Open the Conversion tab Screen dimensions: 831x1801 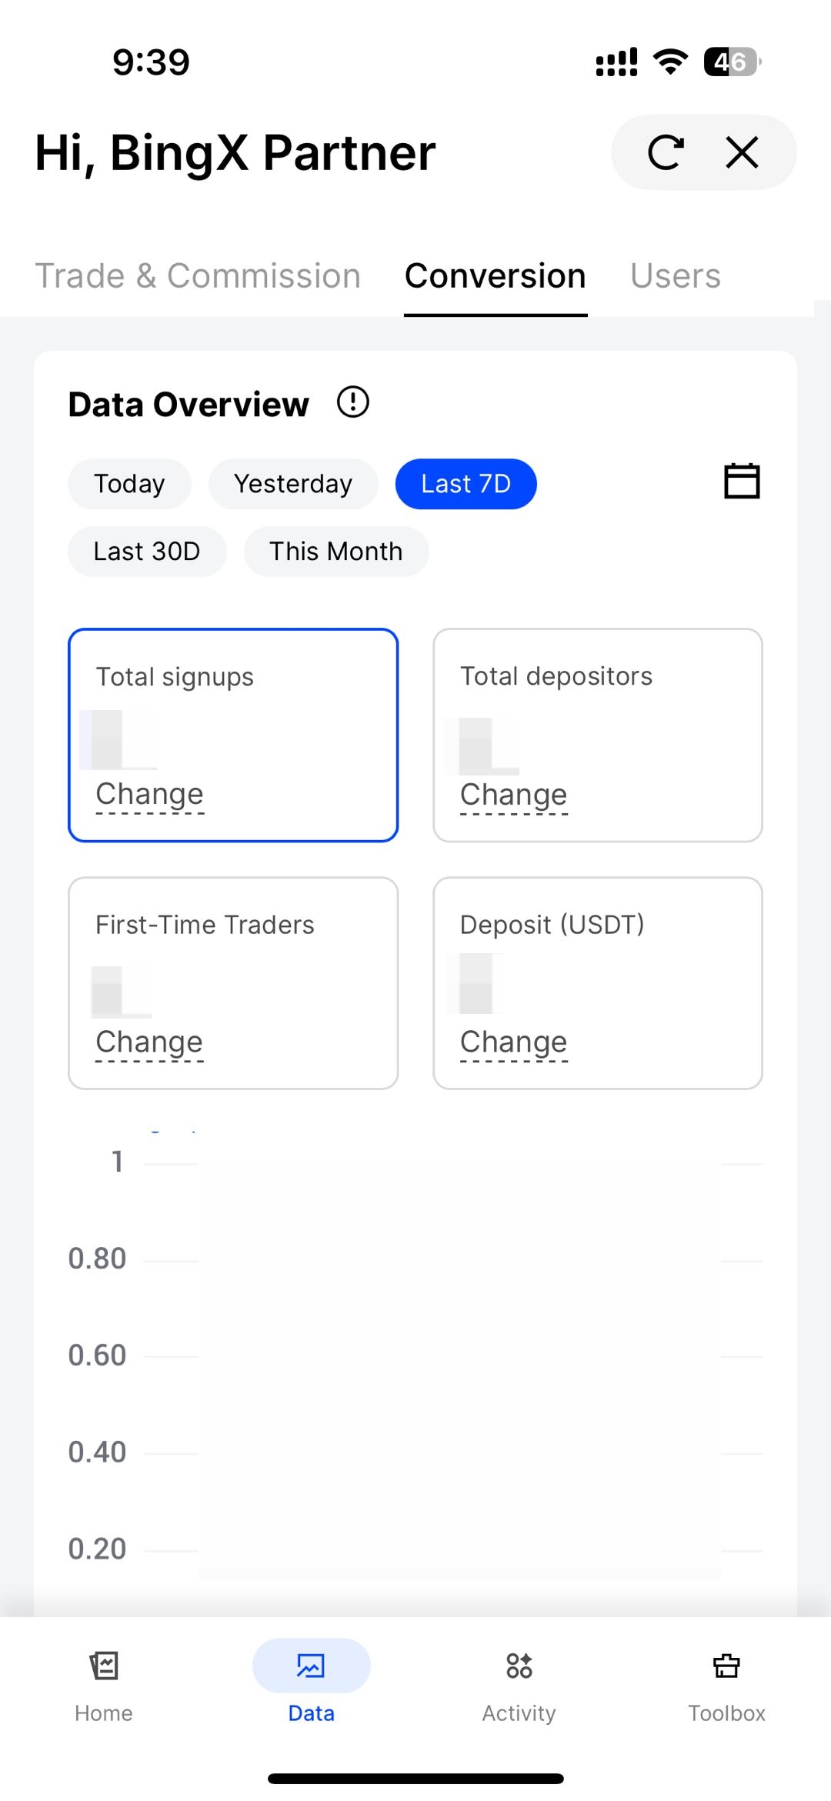coord(496,276)
